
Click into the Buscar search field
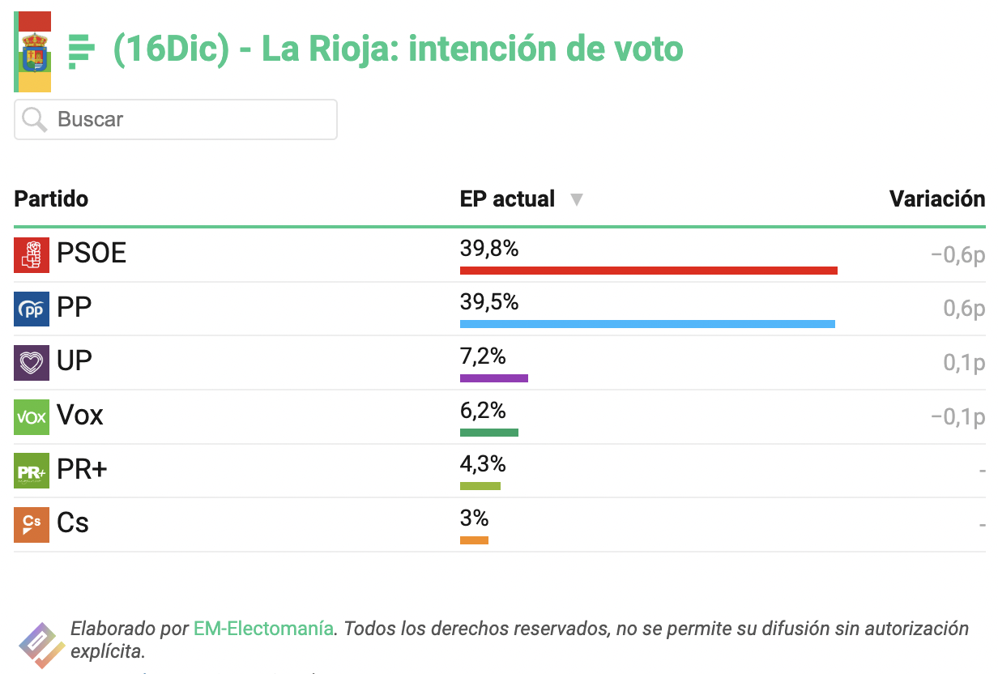point(176,120)
